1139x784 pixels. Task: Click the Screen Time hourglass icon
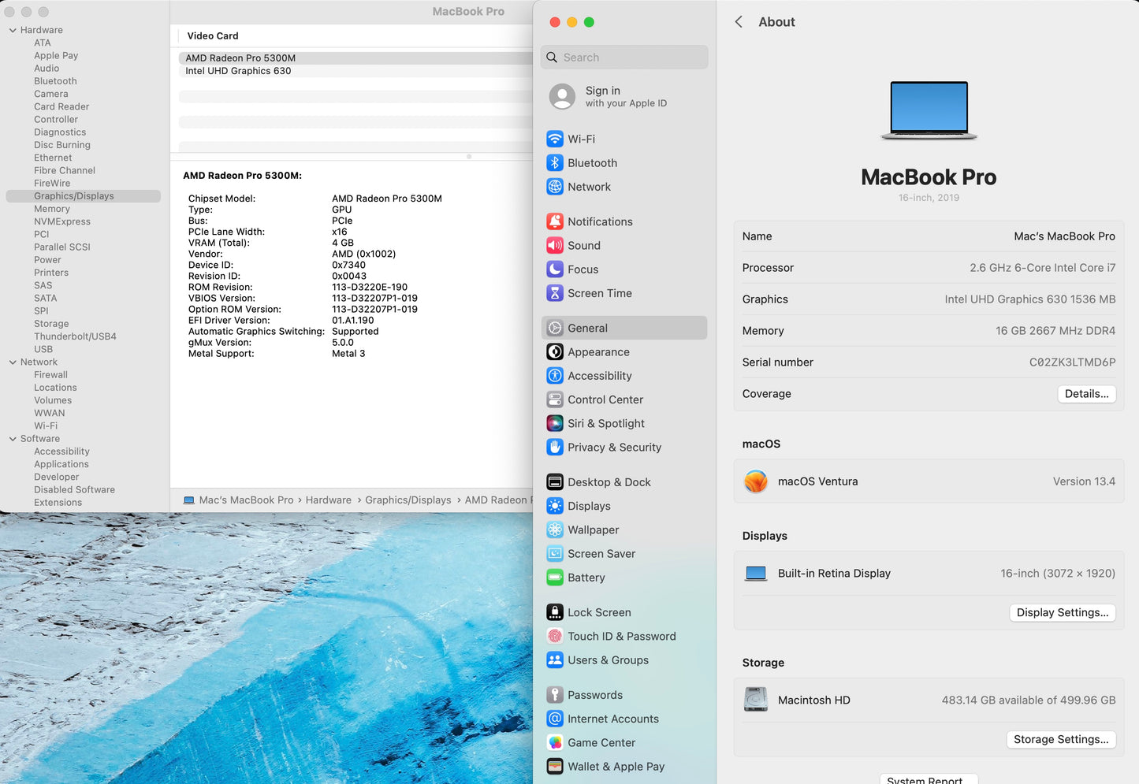pos(555,293)
